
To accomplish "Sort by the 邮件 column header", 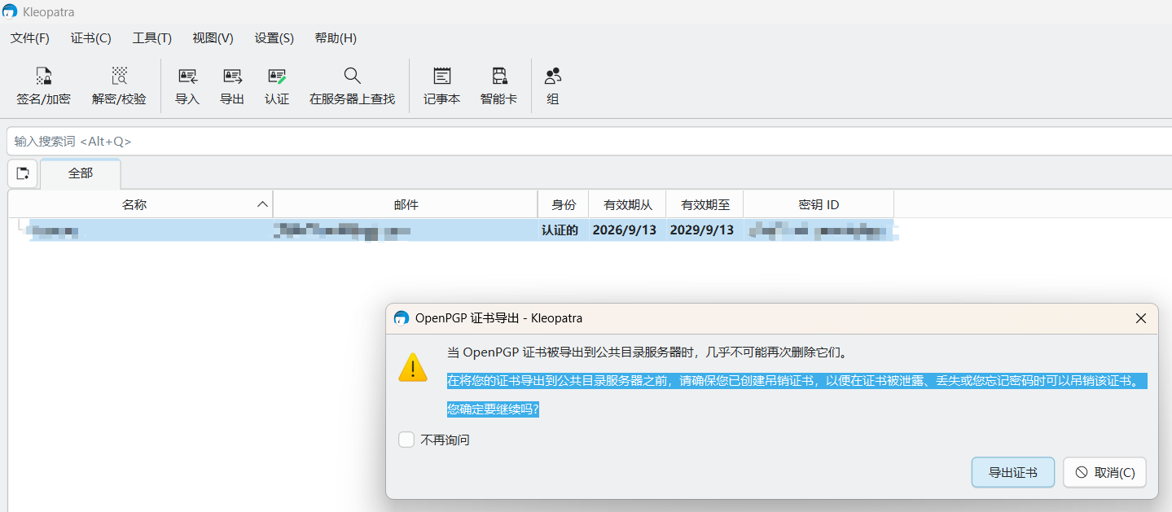I will coord(406,204).
